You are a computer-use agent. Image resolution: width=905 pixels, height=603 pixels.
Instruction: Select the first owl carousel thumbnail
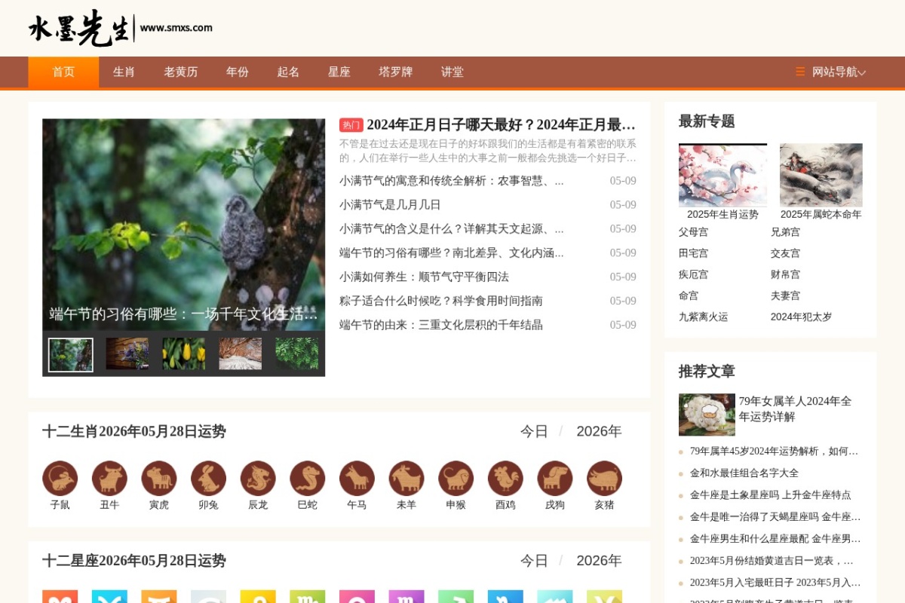tap(71, 354)
